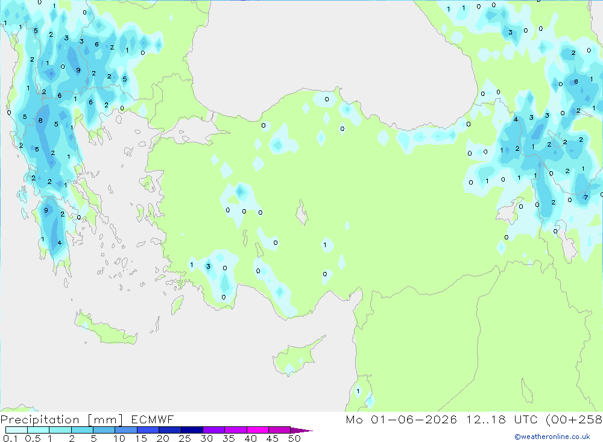Click the precipitation value "7" near eastern edge
The width and height of the screenshot is (603, 442).
click(x=586, y=197)
